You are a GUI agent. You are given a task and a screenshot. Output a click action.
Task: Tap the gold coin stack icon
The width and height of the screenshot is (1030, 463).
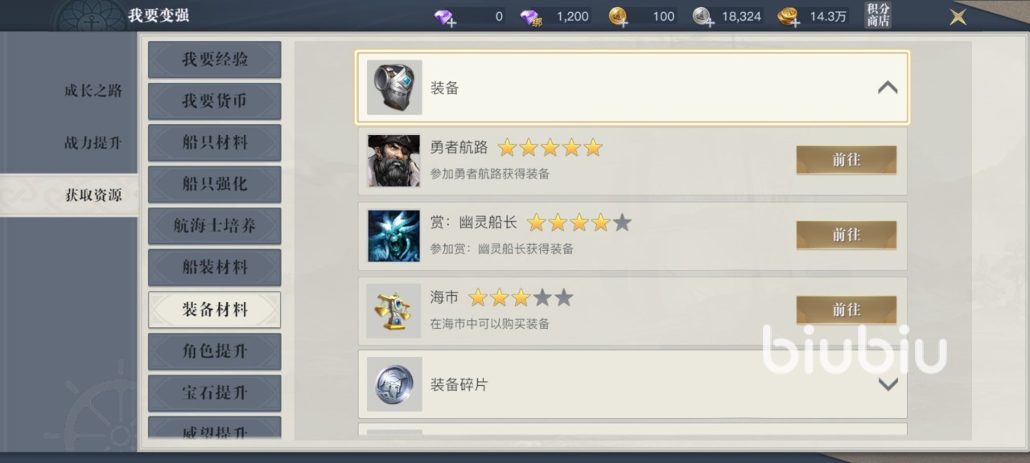[x=789, y=17]
